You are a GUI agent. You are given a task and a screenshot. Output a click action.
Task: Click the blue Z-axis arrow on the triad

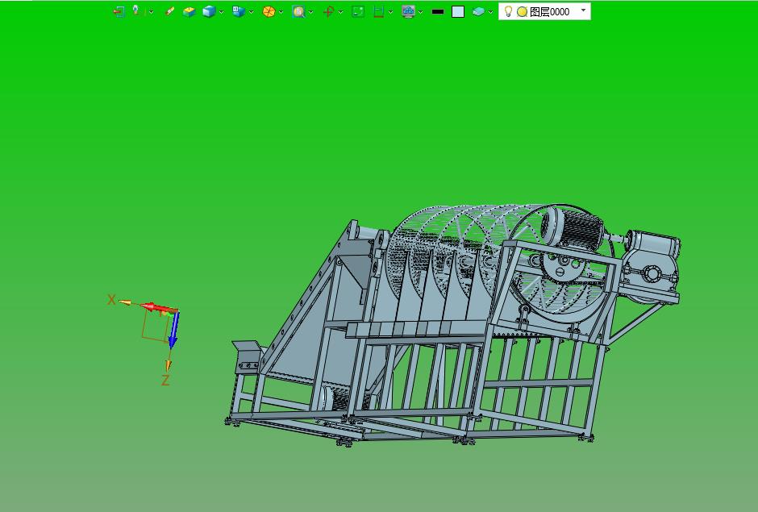(x=174, y=330)
